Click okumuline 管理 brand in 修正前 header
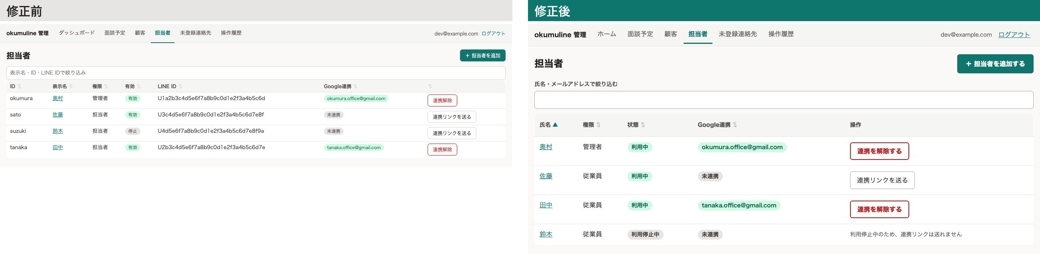The image size is (1040, 254). click(28, 33)
